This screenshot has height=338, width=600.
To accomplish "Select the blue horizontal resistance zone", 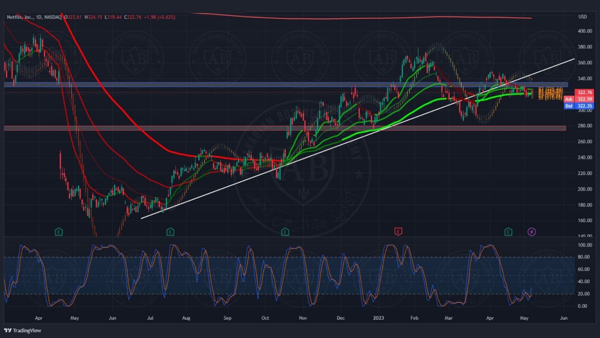I will click(286, 84).
